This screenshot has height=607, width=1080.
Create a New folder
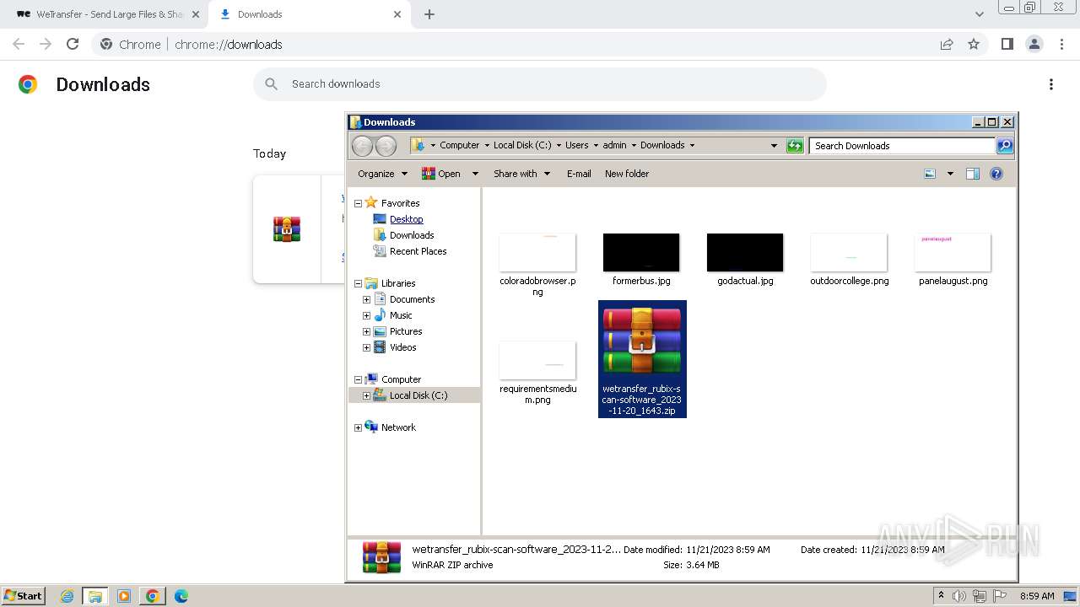pyautogui.click(x=627, y=174)
